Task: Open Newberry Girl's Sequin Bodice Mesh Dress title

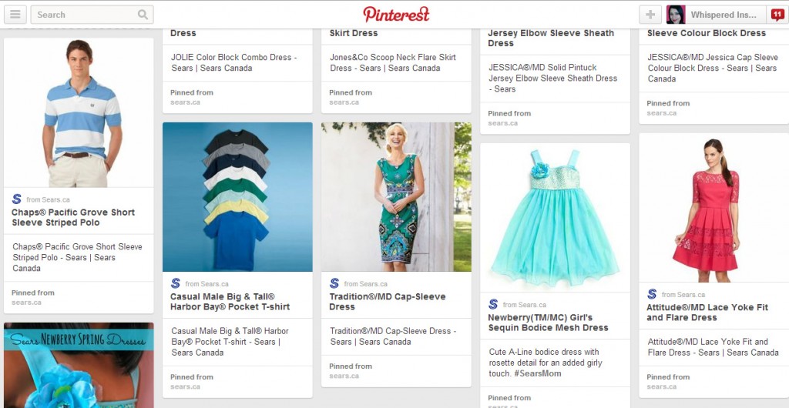Action: [548, 323]
